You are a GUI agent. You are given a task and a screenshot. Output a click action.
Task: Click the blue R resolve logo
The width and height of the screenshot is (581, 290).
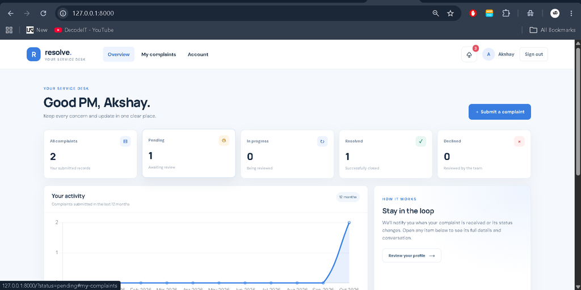33,54
